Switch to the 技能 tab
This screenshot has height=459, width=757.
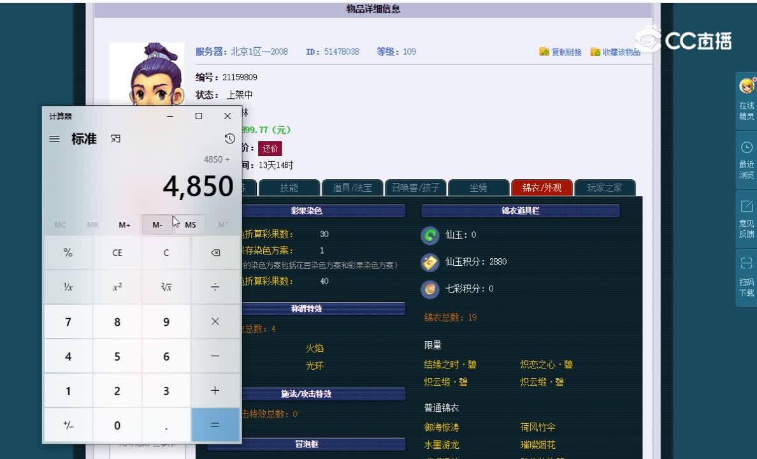[x=289, y=187]
